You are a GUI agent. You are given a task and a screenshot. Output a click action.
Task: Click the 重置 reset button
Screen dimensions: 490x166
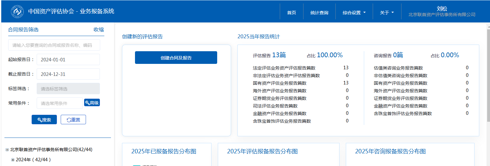click(73, 120)
